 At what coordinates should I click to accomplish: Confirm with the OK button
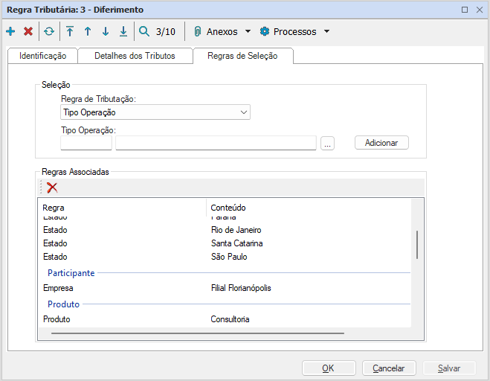(328, 368)
